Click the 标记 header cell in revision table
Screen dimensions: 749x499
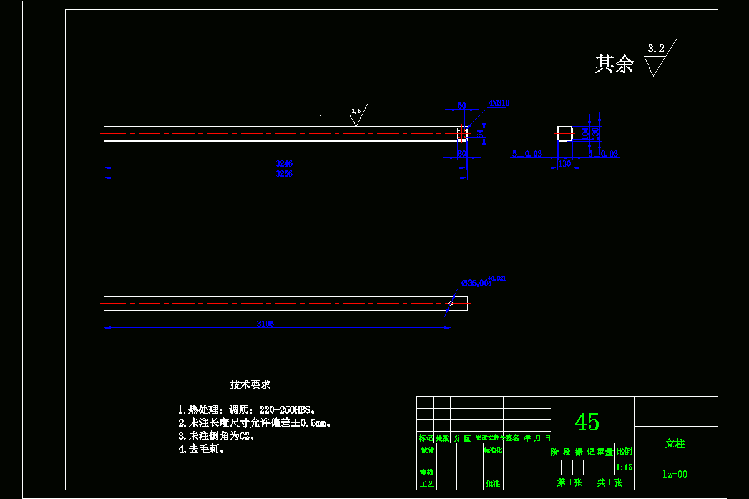coord(426,438)
